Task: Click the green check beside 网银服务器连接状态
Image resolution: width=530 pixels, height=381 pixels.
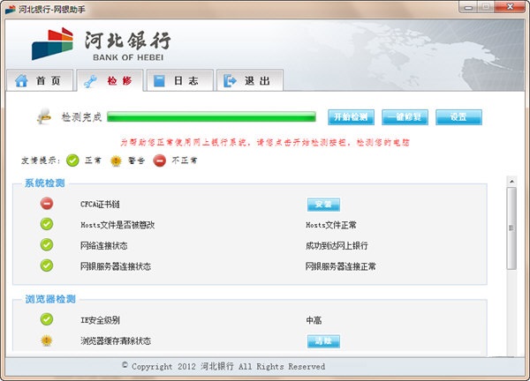Action: coord(47,265)
